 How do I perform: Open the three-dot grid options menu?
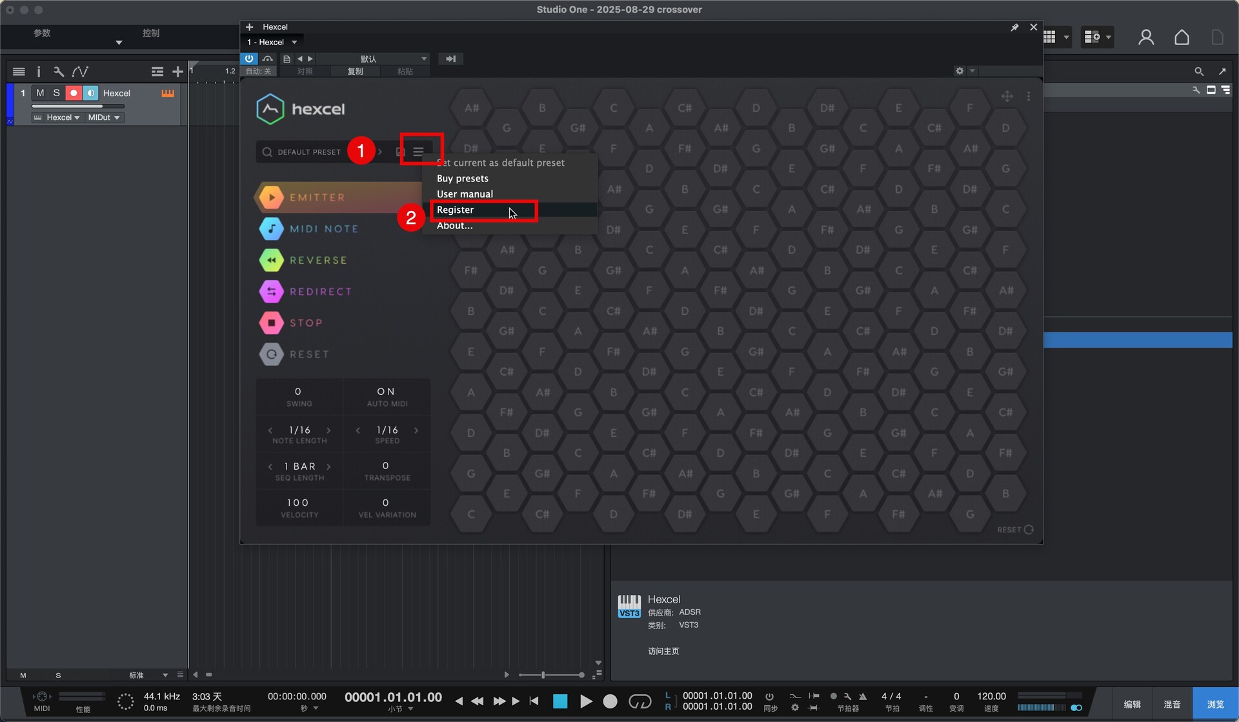(x=1029, y=96)
